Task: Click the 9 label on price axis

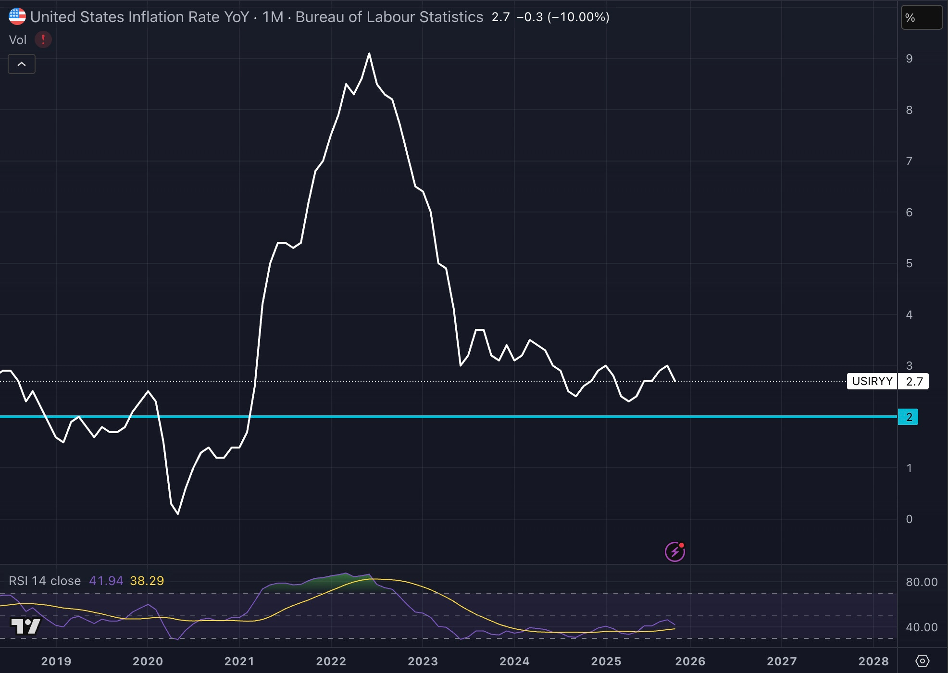Action: point(909,59)
